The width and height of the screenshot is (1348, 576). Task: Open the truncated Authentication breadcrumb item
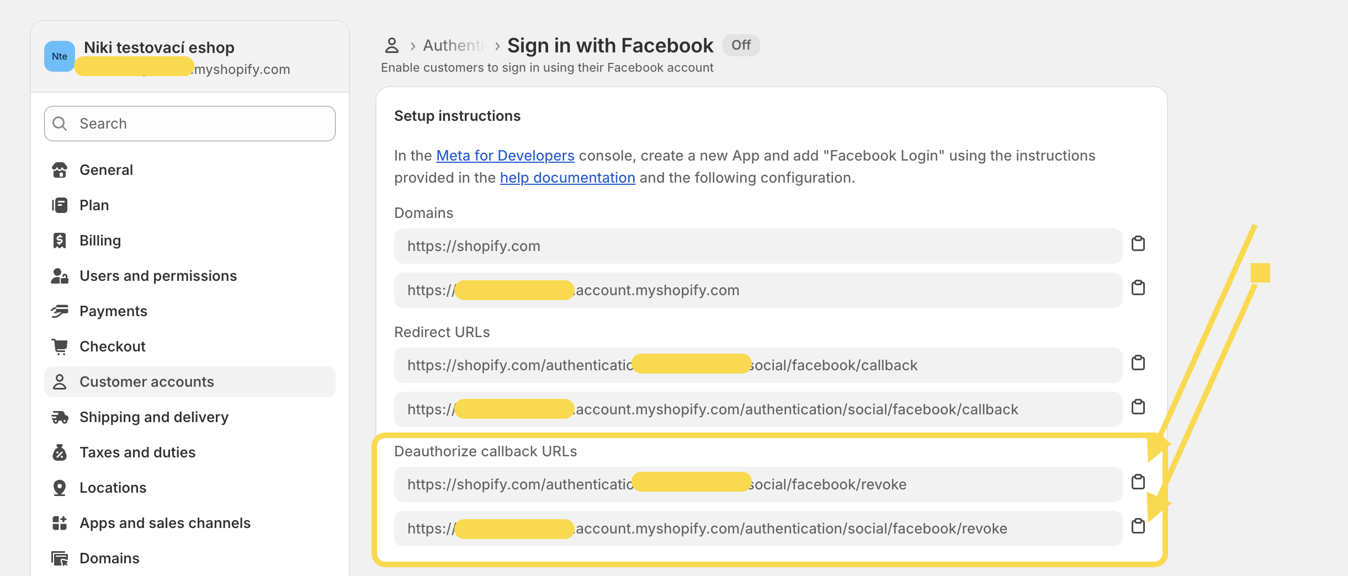pyautogui.click(x=454, y=45)
